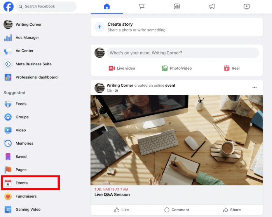
Task: Open the Ad Center megaphone tab
Action: (211, 7)
